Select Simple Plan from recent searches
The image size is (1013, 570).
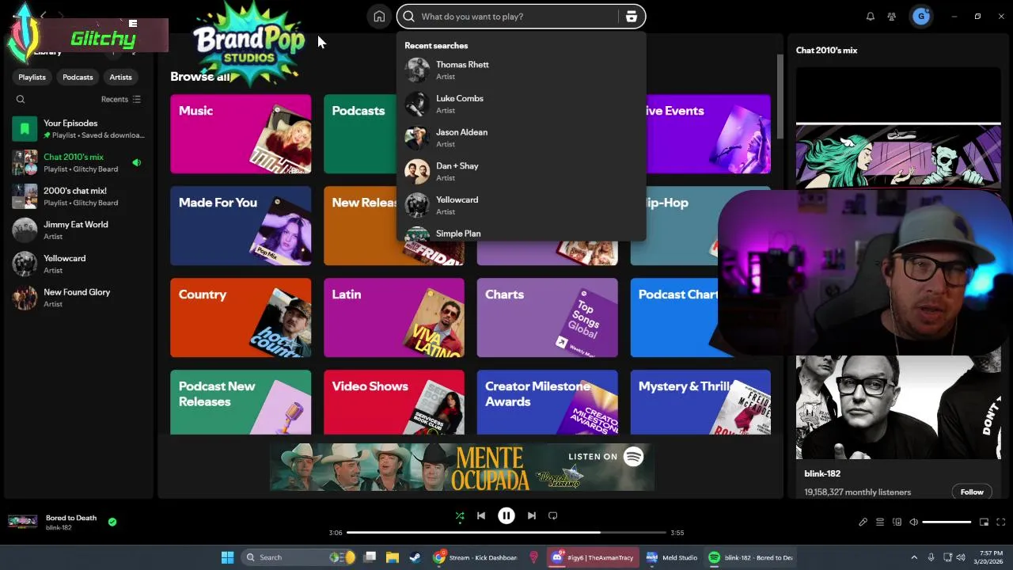522,233
